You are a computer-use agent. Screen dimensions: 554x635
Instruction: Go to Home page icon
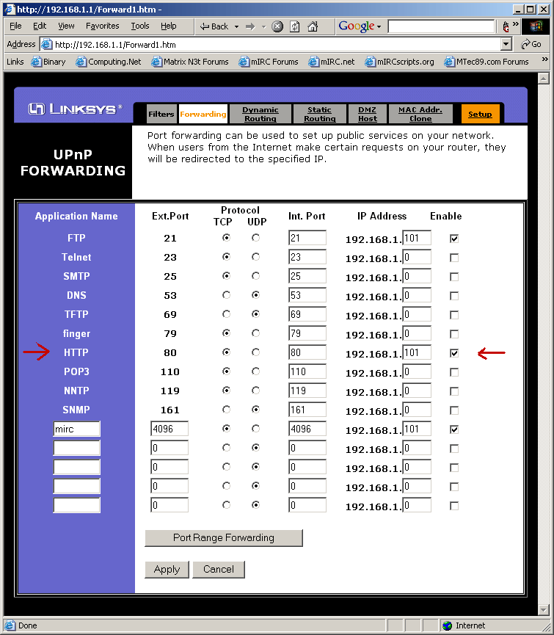313,26
